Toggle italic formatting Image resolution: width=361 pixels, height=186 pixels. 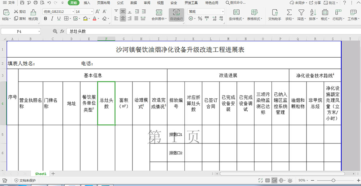tap(52, 18)
